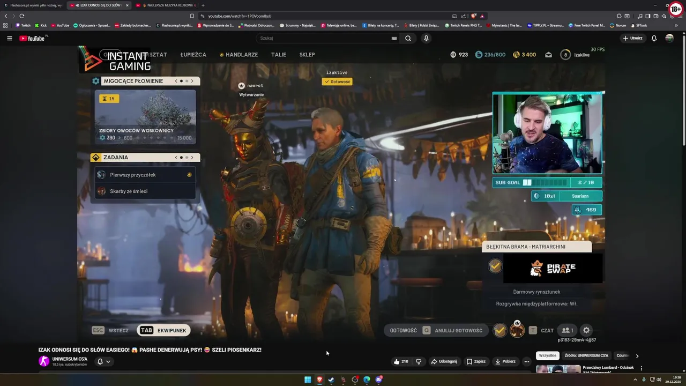Click the Szukaj search field
This screenshot has height=386, width=686.
point(324,39)
